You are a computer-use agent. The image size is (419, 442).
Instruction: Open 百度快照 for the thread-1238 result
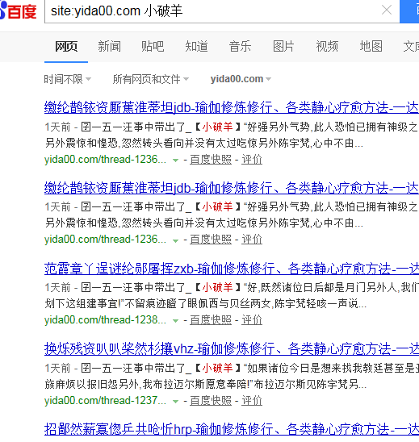tap(211, 320)
